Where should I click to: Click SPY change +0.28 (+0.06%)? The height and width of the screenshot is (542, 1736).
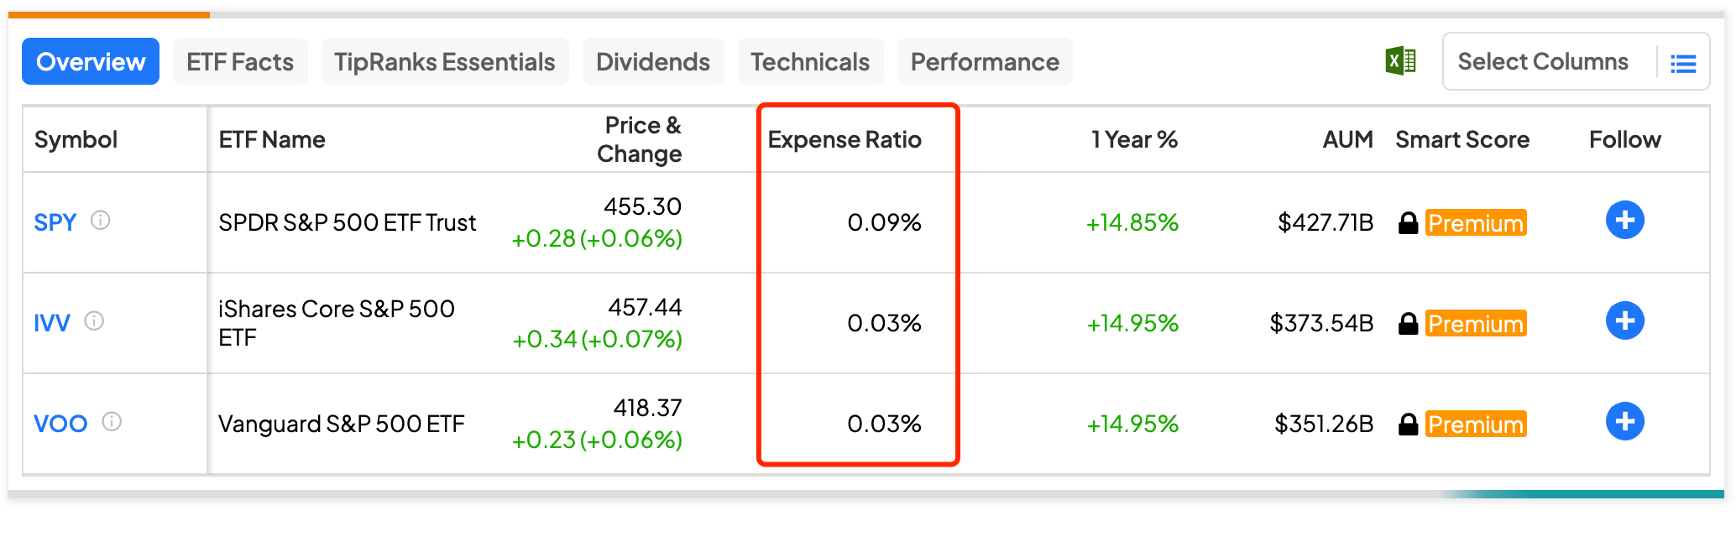(x=597, y=238)
